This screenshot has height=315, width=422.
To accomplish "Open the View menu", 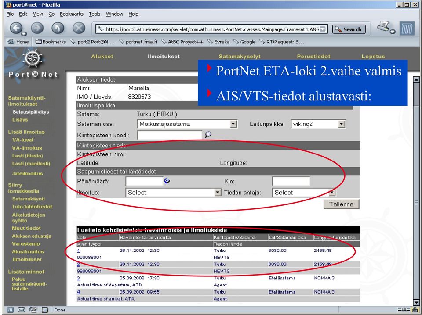I will coord(38,14).
